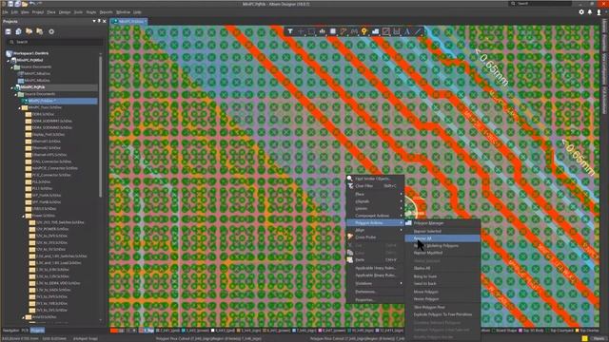Click the global Search box in the title bar
This screenshot has height=342, width=609.
point(540,4)
